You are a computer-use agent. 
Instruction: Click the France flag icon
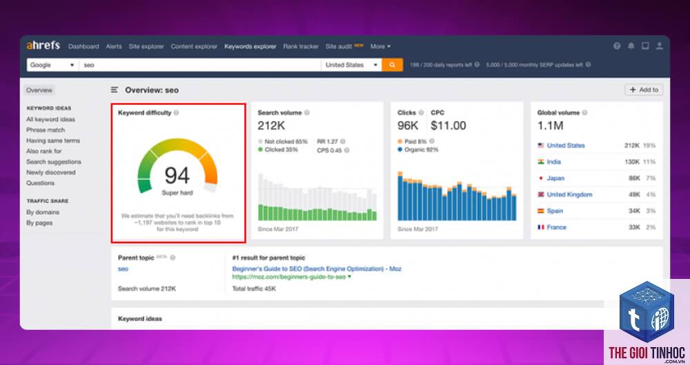(541, 227)
